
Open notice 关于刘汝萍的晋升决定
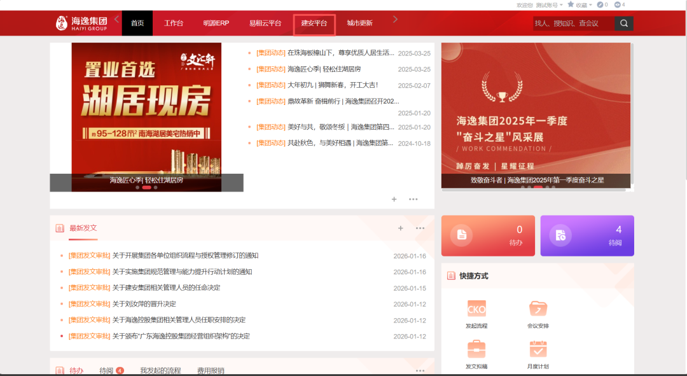144,303
